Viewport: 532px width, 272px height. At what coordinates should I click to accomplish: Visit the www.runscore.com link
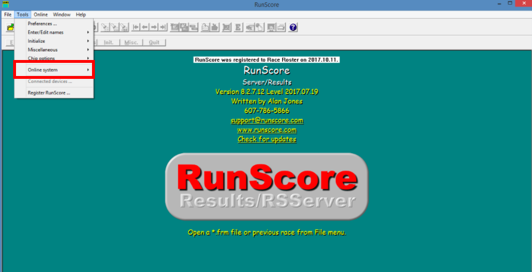pos(266,130)
